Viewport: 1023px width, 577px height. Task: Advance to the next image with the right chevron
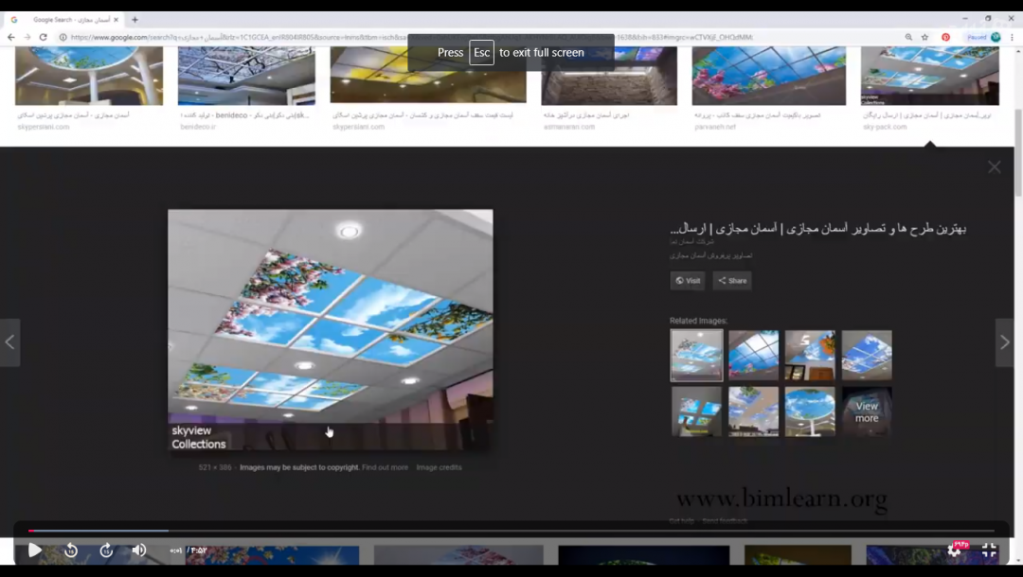click(1005, 342)
